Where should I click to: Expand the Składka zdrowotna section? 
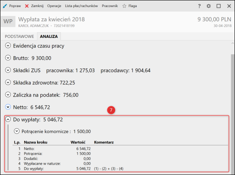click(8, 82)
